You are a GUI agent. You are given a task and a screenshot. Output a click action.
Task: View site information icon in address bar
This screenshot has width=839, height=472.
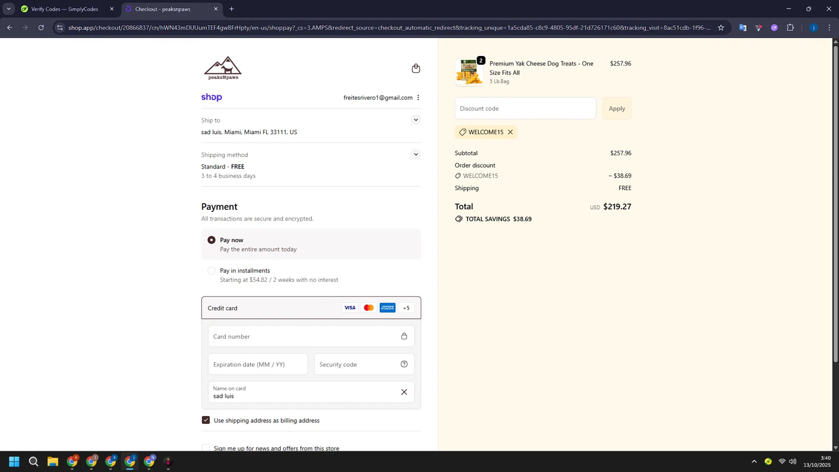60,27
